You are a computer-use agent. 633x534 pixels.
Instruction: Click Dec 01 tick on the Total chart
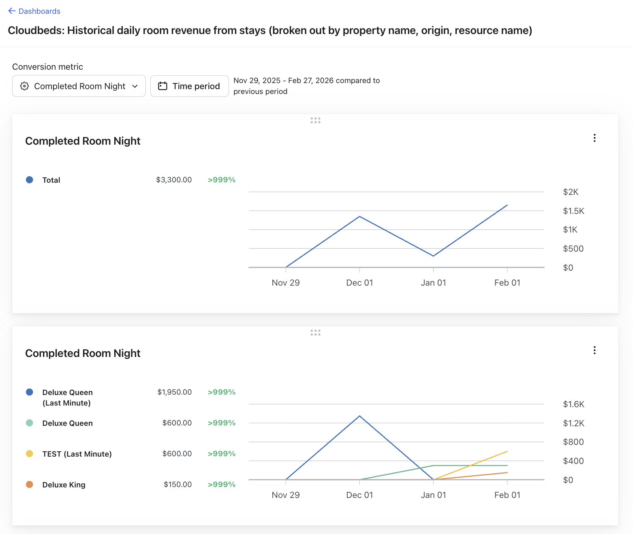click(359, 282)
